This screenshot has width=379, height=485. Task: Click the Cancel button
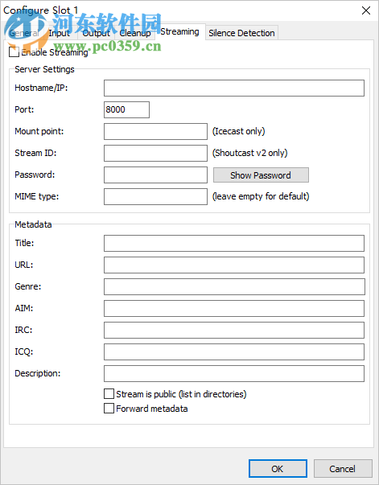343,469
